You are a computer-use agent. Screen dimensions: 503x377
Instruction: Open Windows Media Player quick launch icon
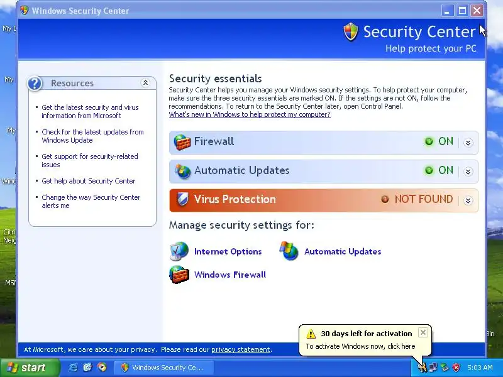[102, 368]
